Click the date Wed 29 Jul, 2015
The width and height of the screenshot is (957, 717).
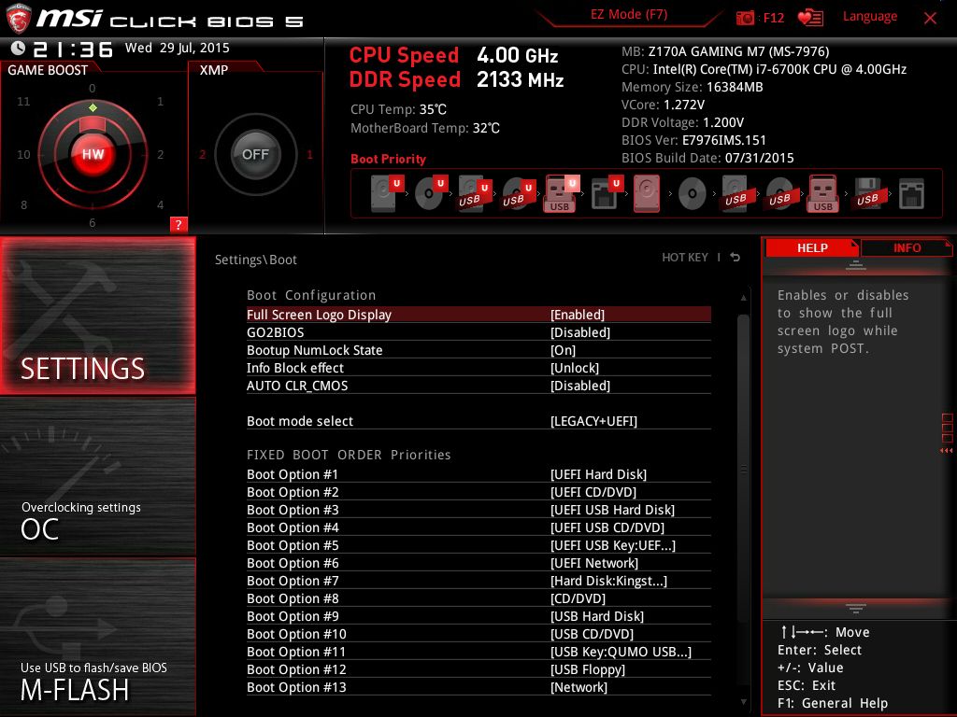177,48
